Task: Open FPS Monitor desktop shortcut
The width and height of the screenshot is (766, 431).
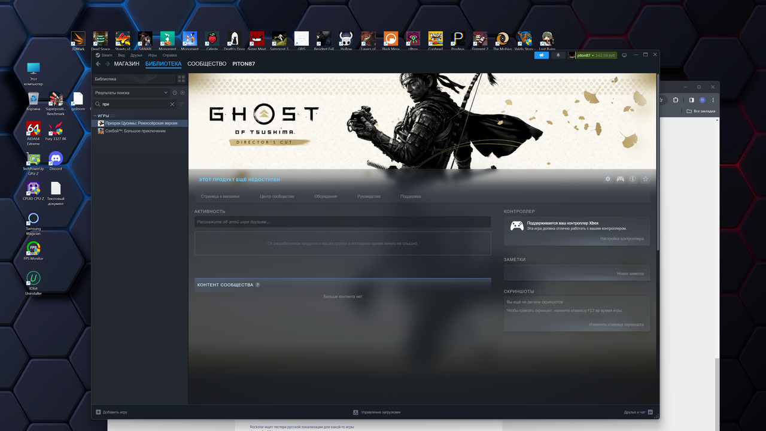Action: (x=34, y=251)
